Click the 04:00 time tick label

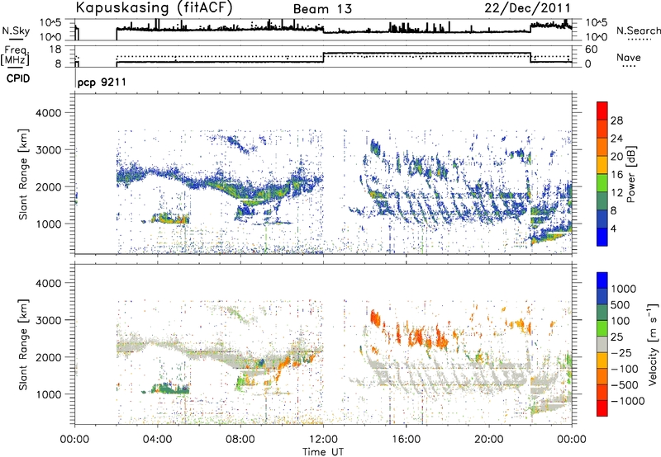click(157, 440)
